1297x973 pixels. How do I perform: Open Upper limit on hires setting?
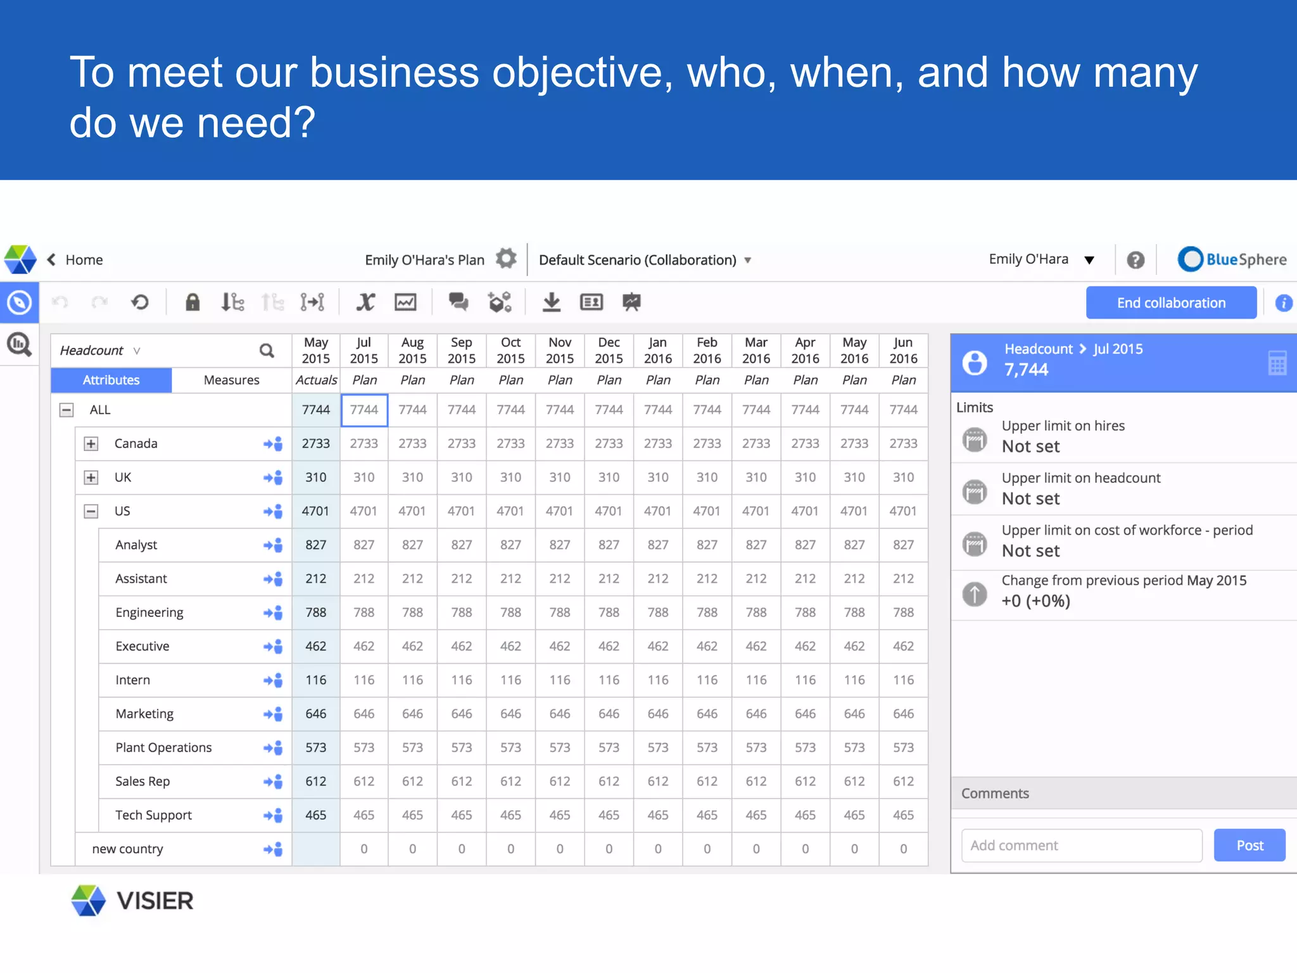pyautogui.click(x=1124, y=436)
